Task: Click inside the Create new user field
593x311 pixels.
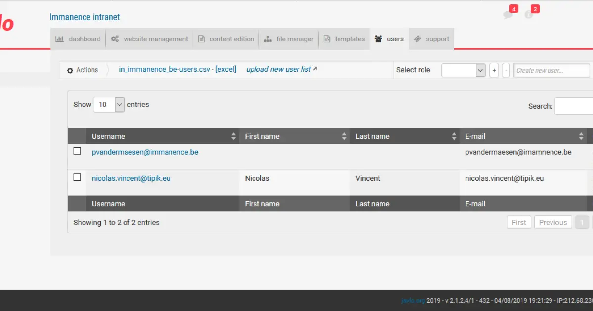Action: (x=551, y=70)
